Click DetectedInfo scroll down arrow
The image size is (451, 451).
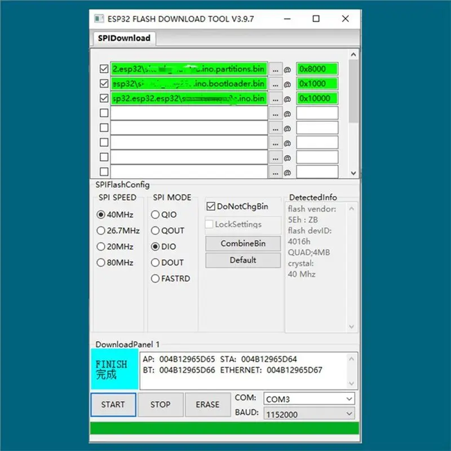tap(351, 326)
